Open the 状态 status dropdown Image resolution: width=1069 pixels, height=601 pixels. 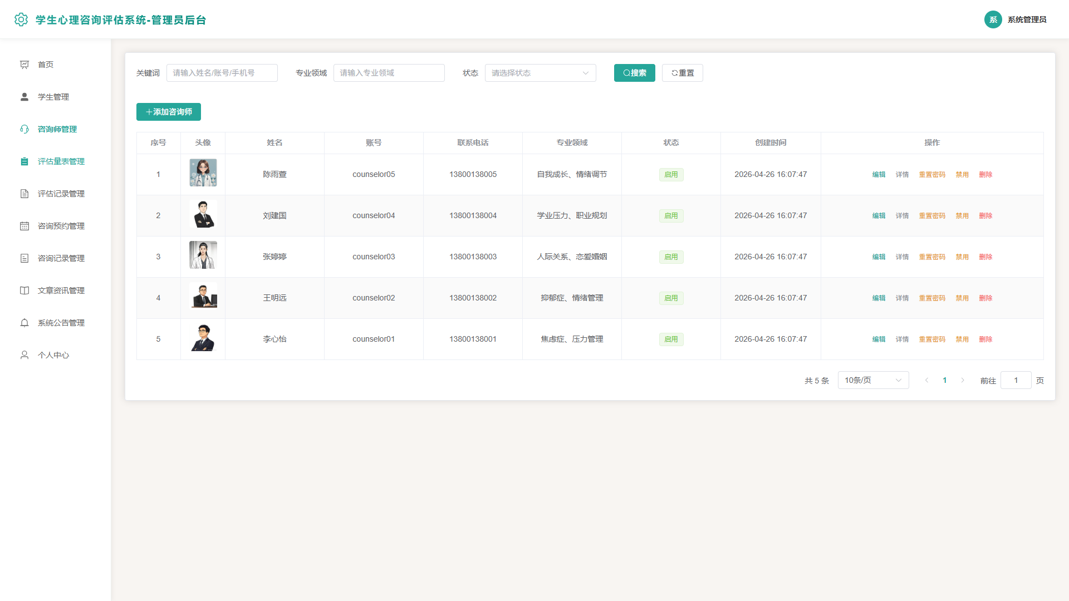click(x=540, y=73)
